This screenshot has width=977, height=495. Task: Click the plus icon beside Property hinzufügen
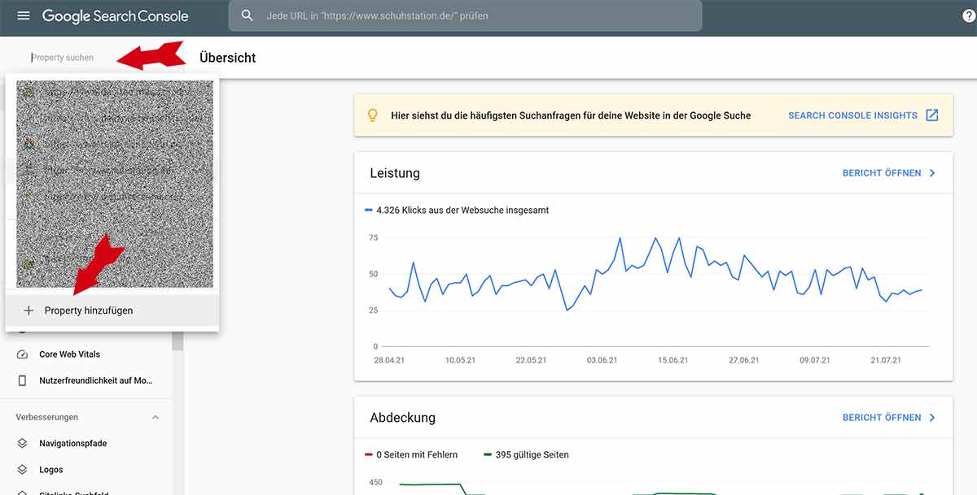pyautogui.click(x=28, y=310)
